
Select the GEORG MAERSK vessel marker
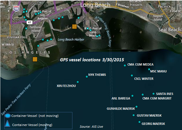coord(139,122)
